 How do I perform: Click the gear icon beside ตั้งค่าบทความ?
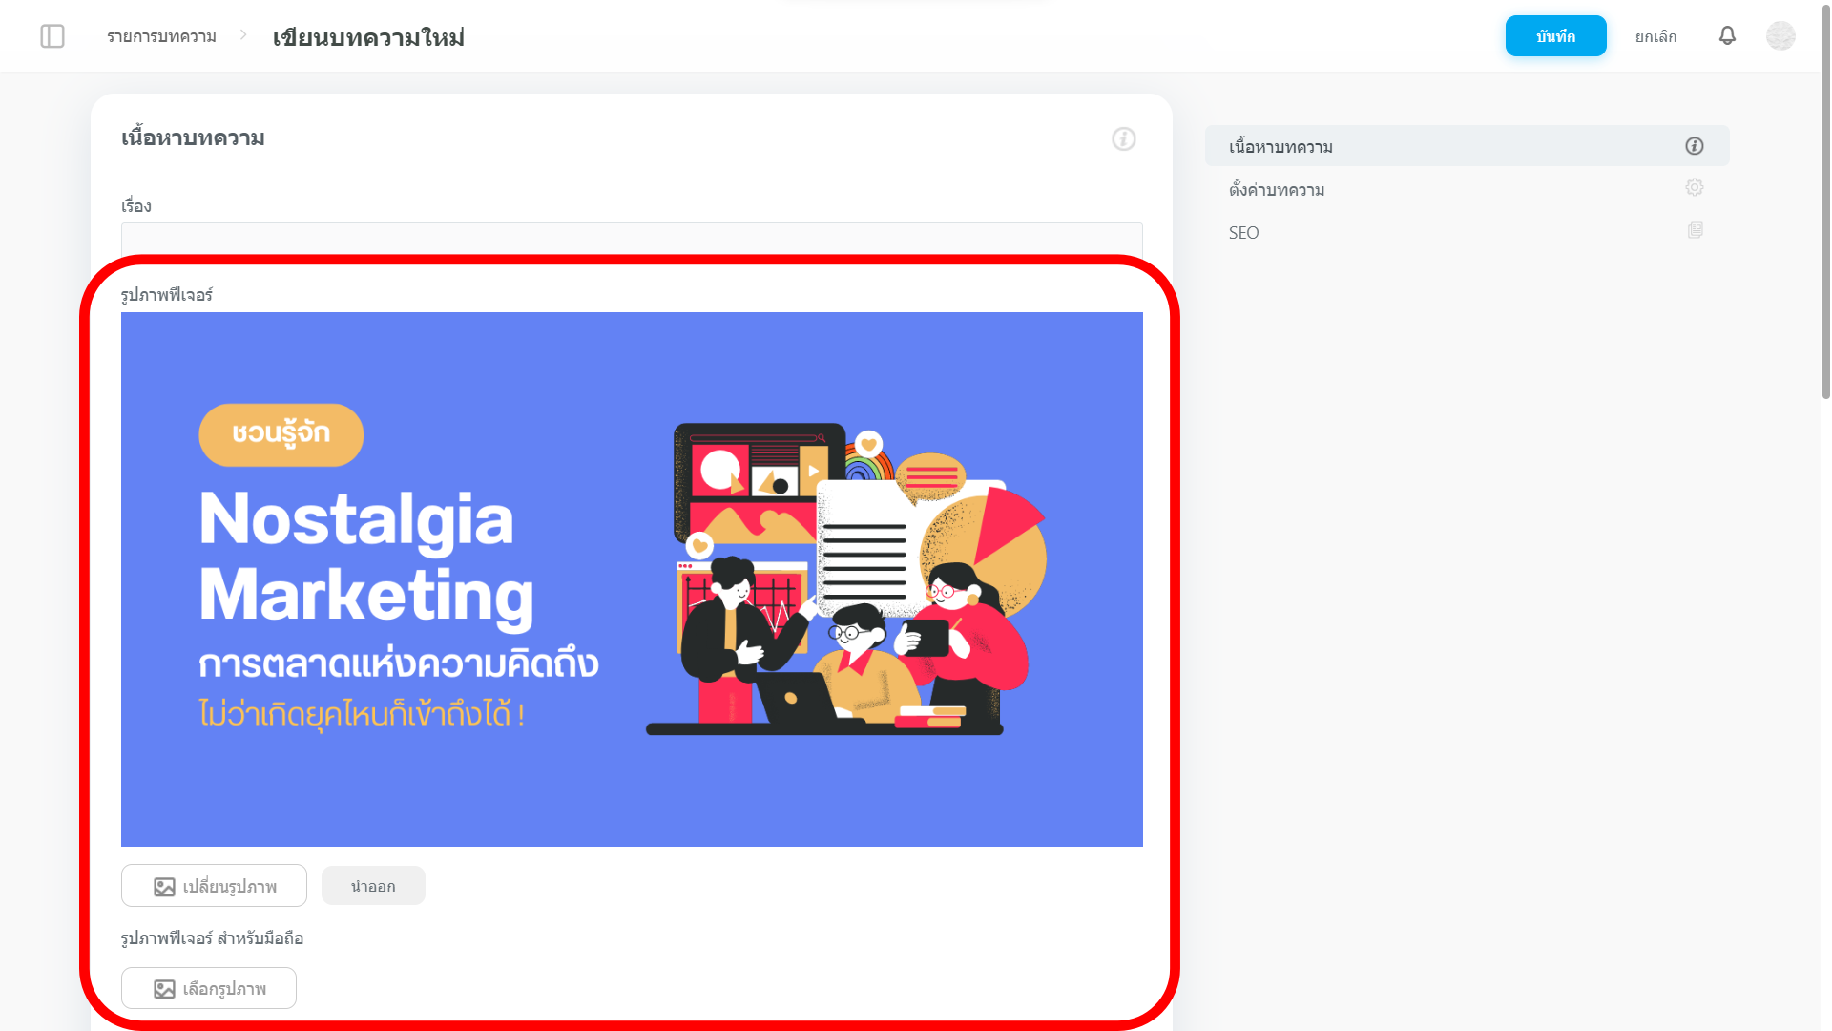tap(1695, 188)
